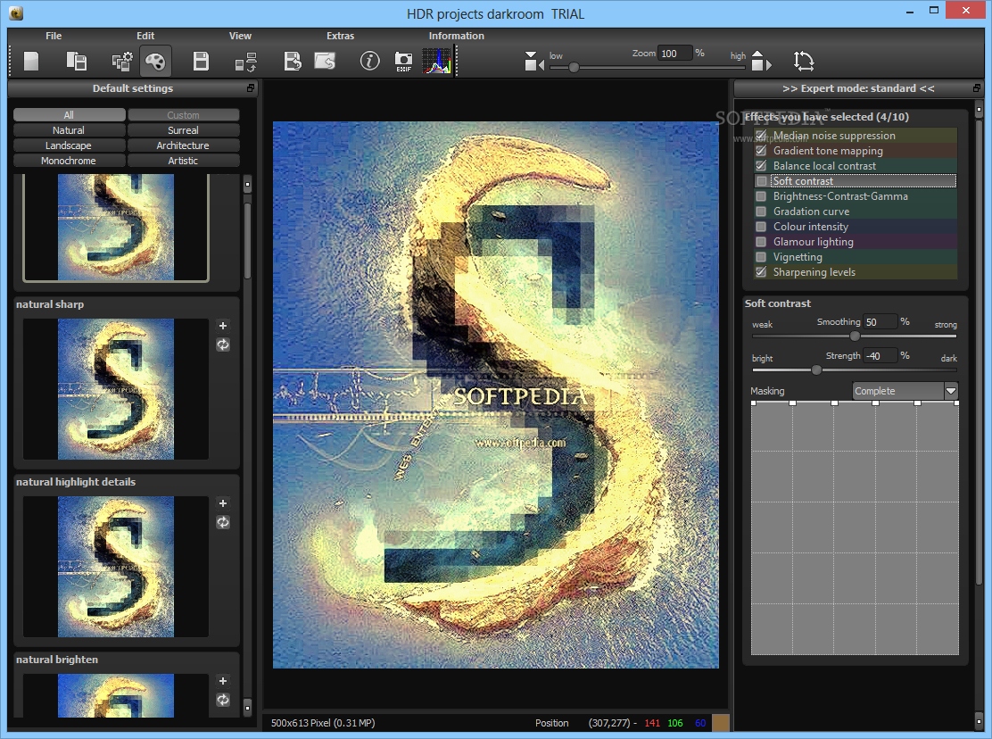Click the new project blank page icon
The image size is (992, 739).
pos(31,62)
